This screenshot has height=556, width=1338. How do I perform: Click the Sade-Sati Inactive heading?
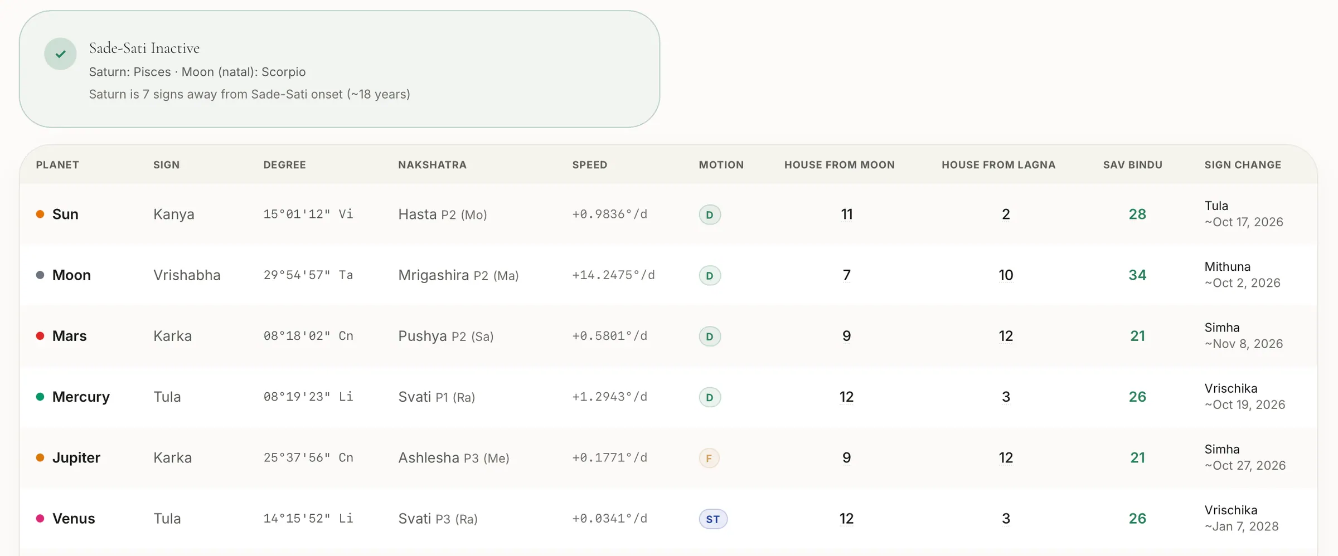[x=144, y=48]
